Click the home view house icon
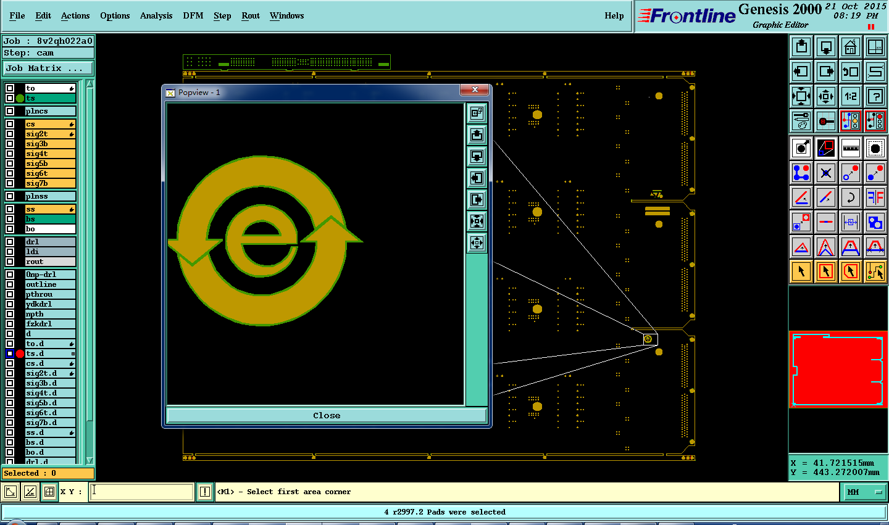The height and width of the screenshot is (525, 889). pyautogui.click(x=851, y=47)
